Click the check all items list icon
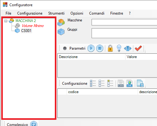 coord(93,83)
